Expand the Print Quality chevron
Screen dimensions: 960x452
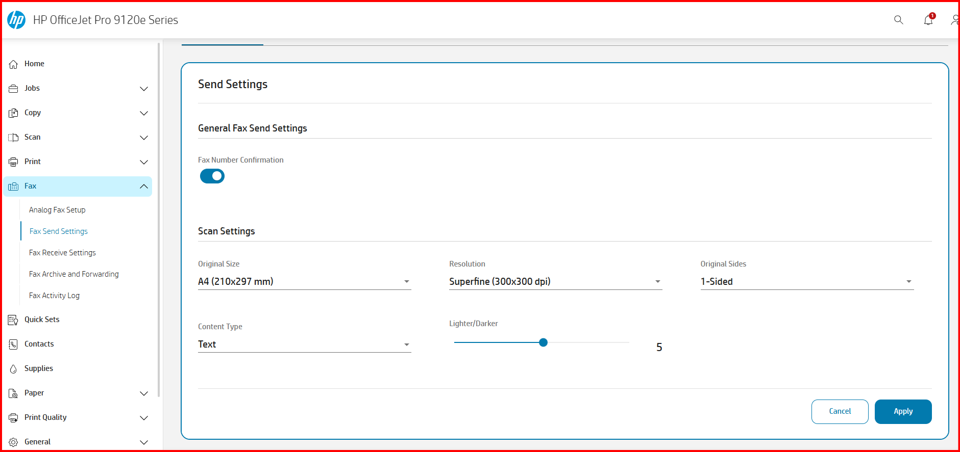tap(144, 418)
